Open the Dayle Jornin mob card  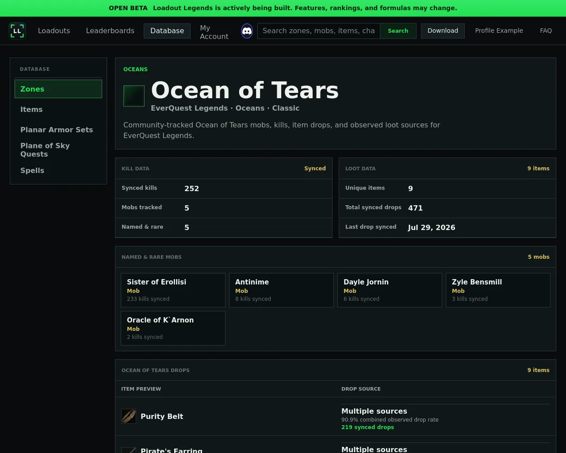coord(390,290)
